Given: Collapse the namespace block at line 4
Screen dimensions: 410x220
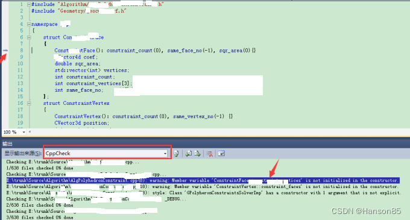Looking at the screenshot, I should [29, 24].
